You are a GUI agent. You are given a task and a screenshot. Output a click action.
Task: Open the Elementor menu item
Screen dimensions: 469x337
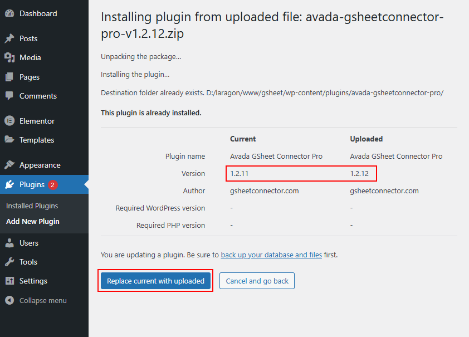tap(37, 121)
